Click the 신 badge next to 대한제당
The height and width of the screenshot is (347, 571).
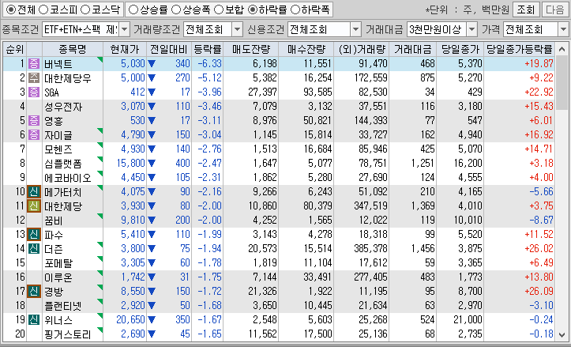[x=34, y=206]
